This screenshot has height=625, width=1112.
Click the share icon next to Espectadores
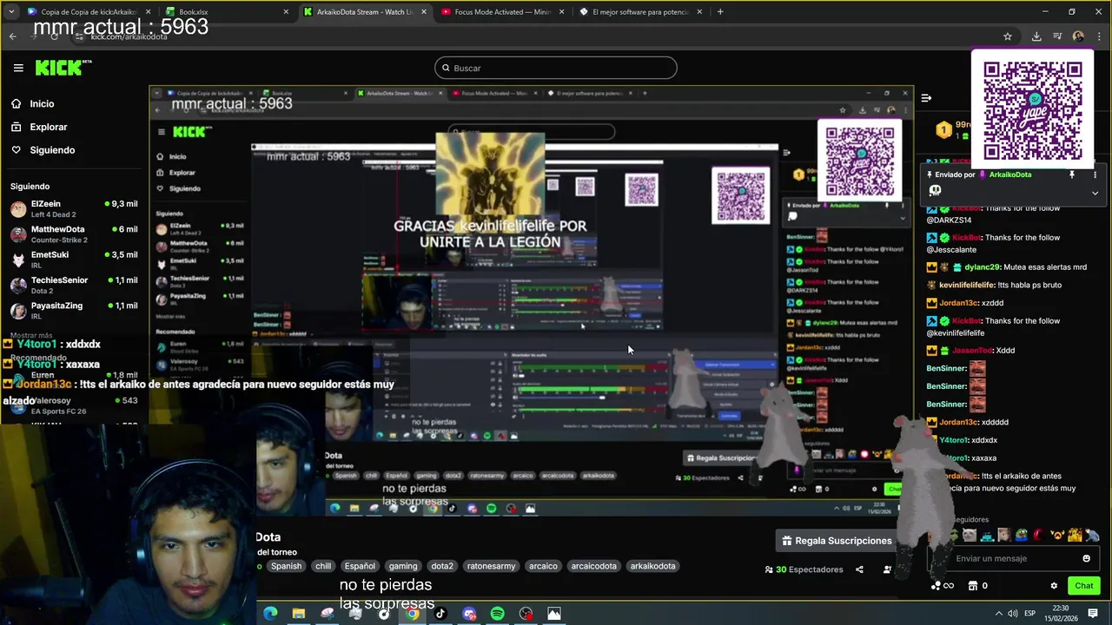[859, 569]
